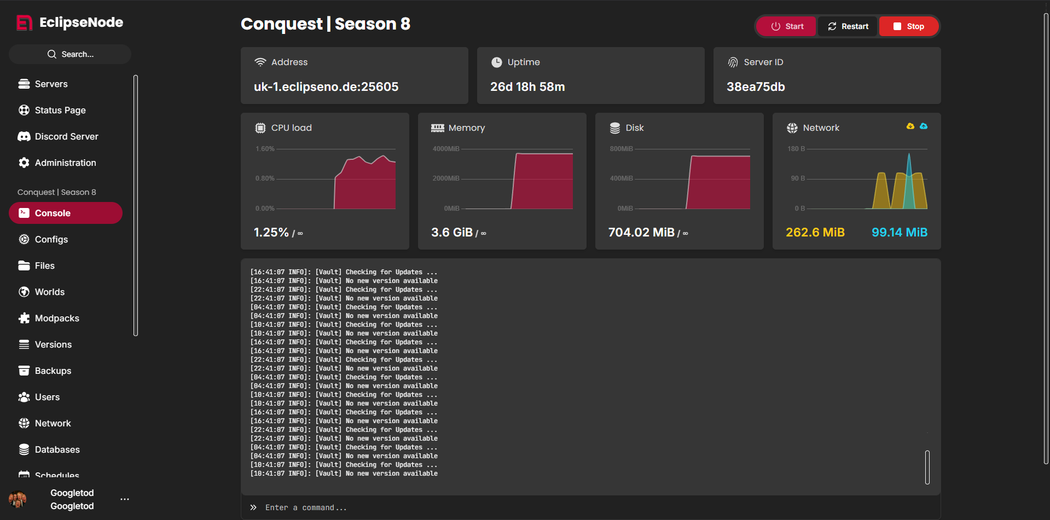Image resolution: width=1050 pixels, height=520 pixels.
Task: Click the Servers icon in sidebar
Action: [24, 84]
